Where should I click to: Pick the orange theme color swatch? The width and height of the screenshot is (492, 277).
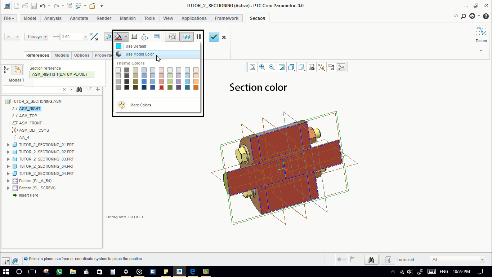pos(196,87)
